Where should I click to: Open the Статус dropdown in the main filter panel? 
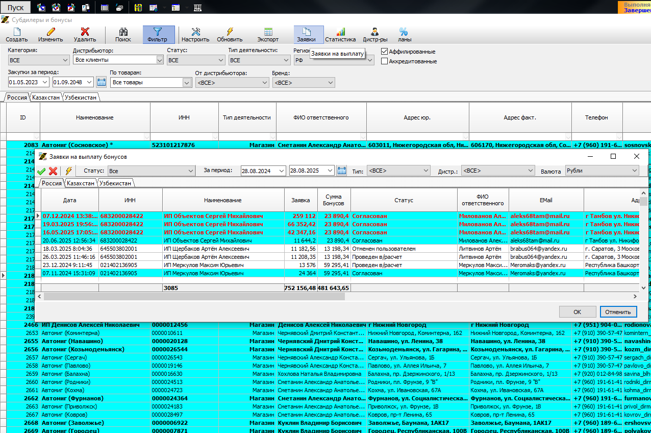point(196,60)
